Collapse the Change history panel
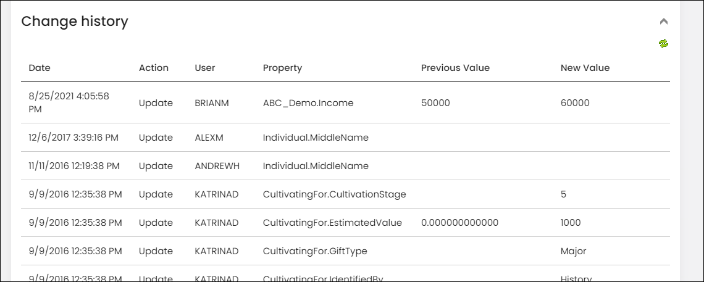 pos(664,21)
